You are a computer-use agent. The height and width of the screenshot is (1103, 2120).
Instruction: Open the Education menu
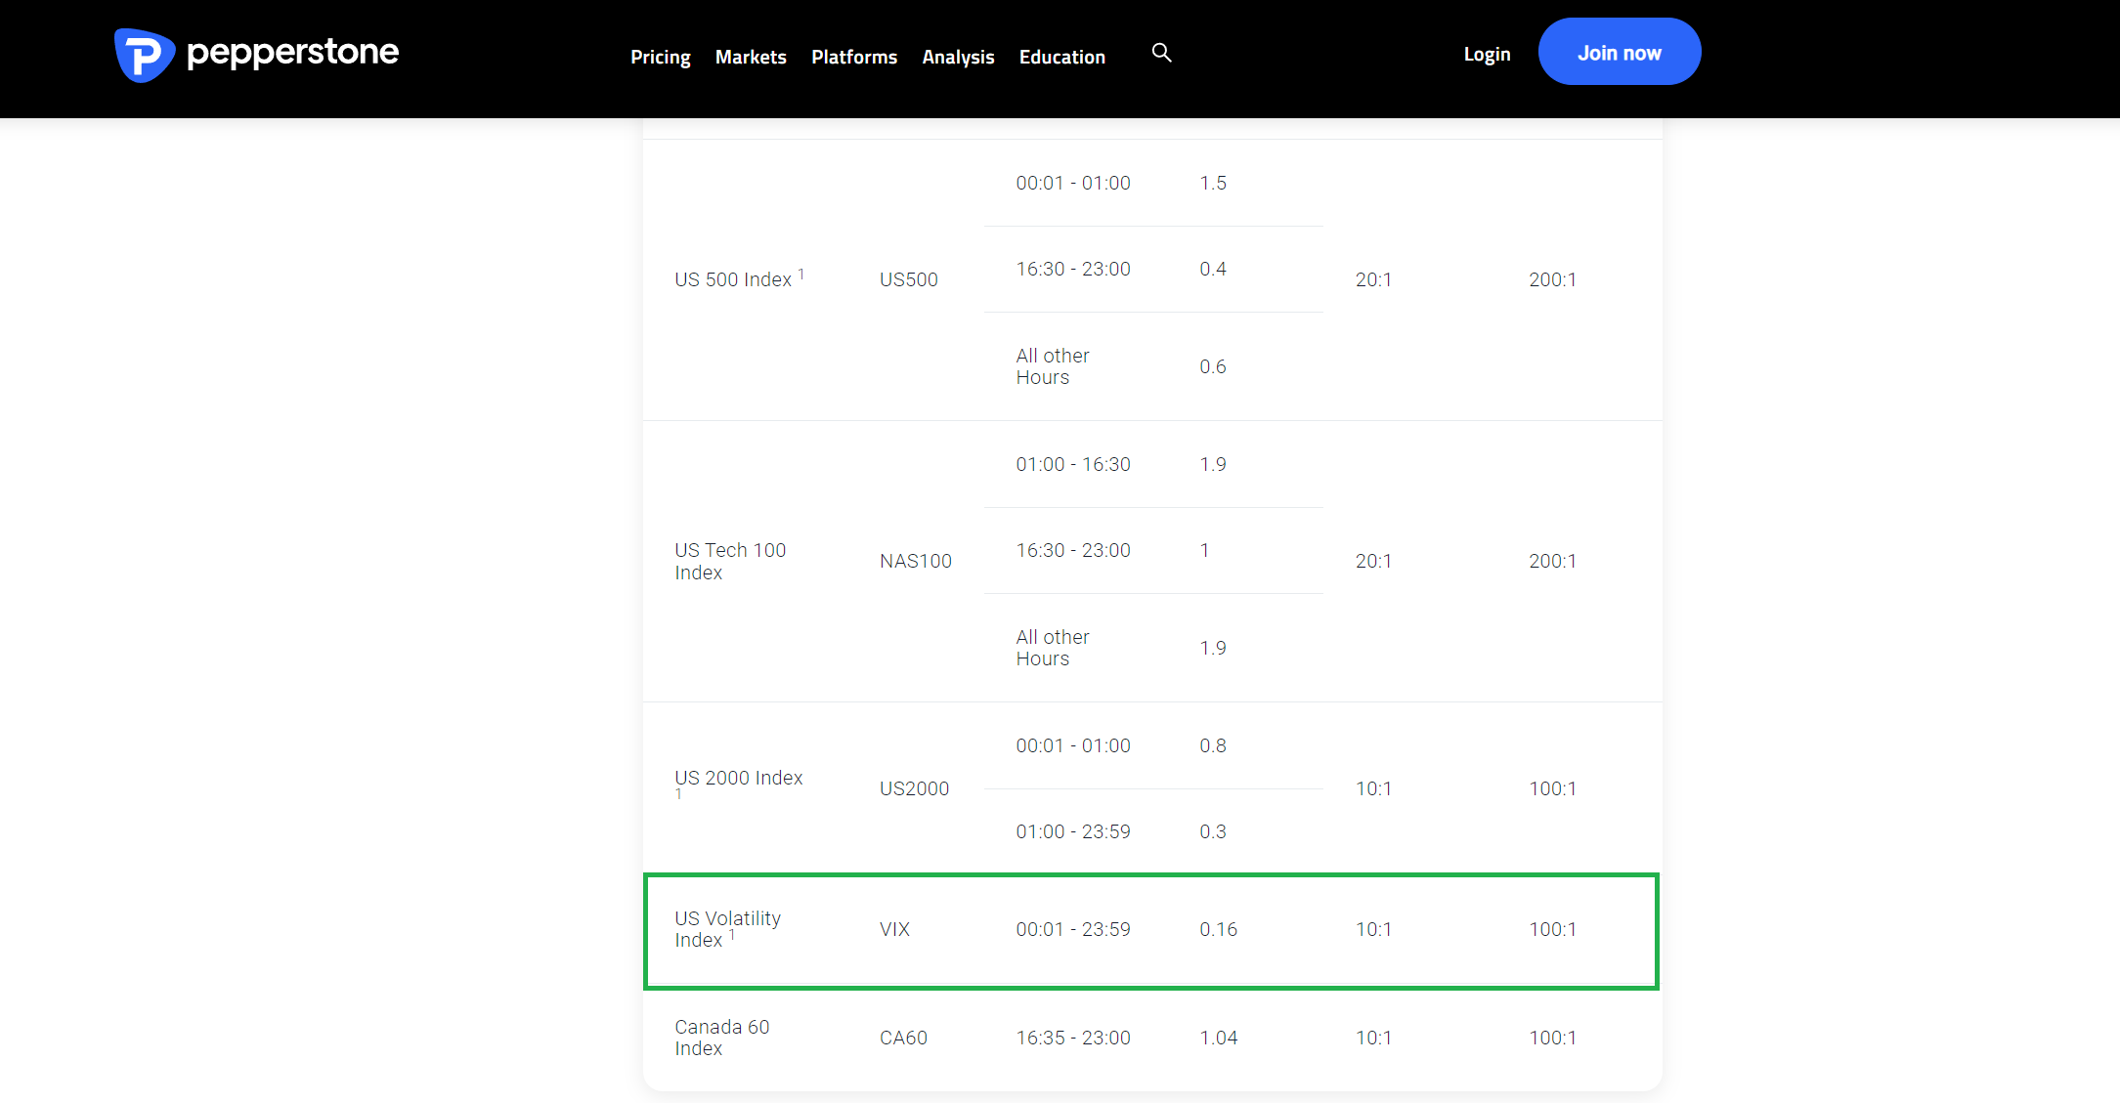(x=1061, y=57)
